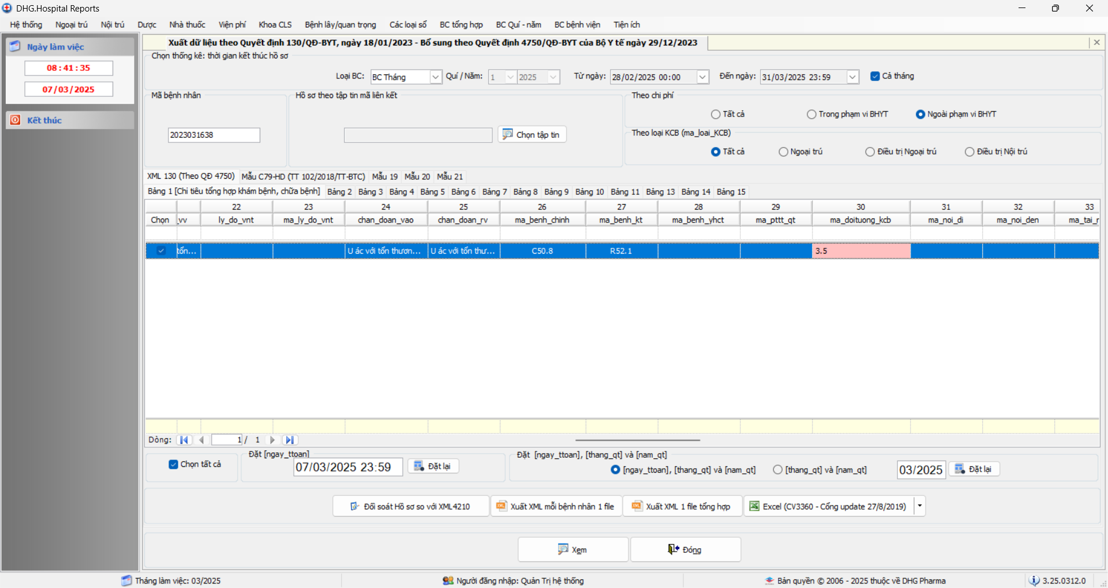This screenshot has width=1108, height=588.
Task: Switch to the Mẫu C79-HD tab
Action: tap(303, 176)
